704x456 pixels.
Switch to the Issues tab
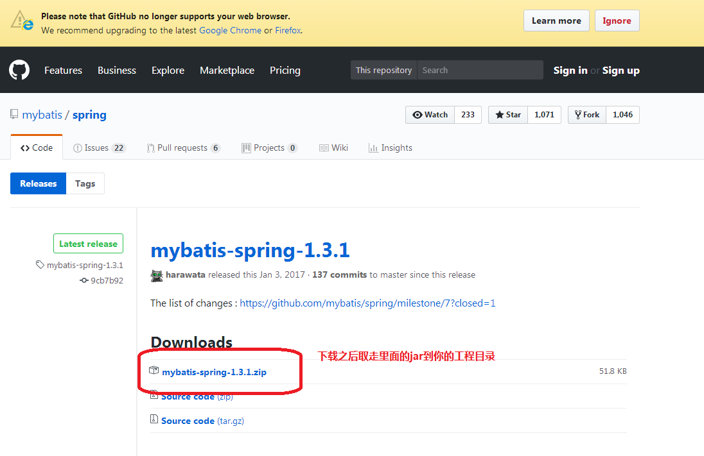coord(99,148)
